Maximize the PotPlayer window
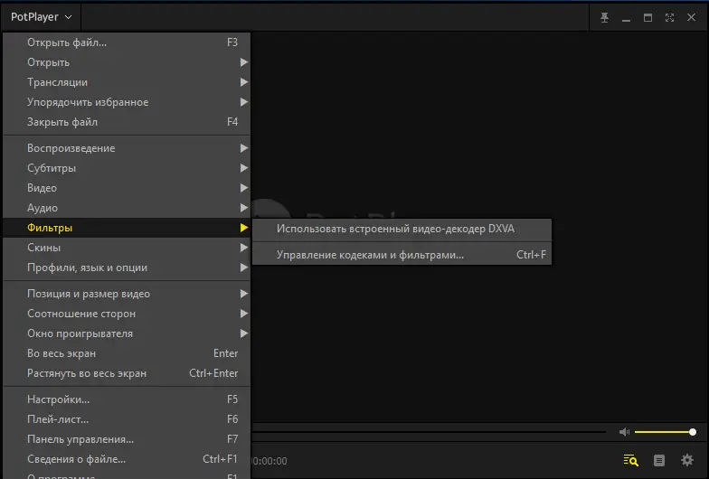 coord(648,18)
